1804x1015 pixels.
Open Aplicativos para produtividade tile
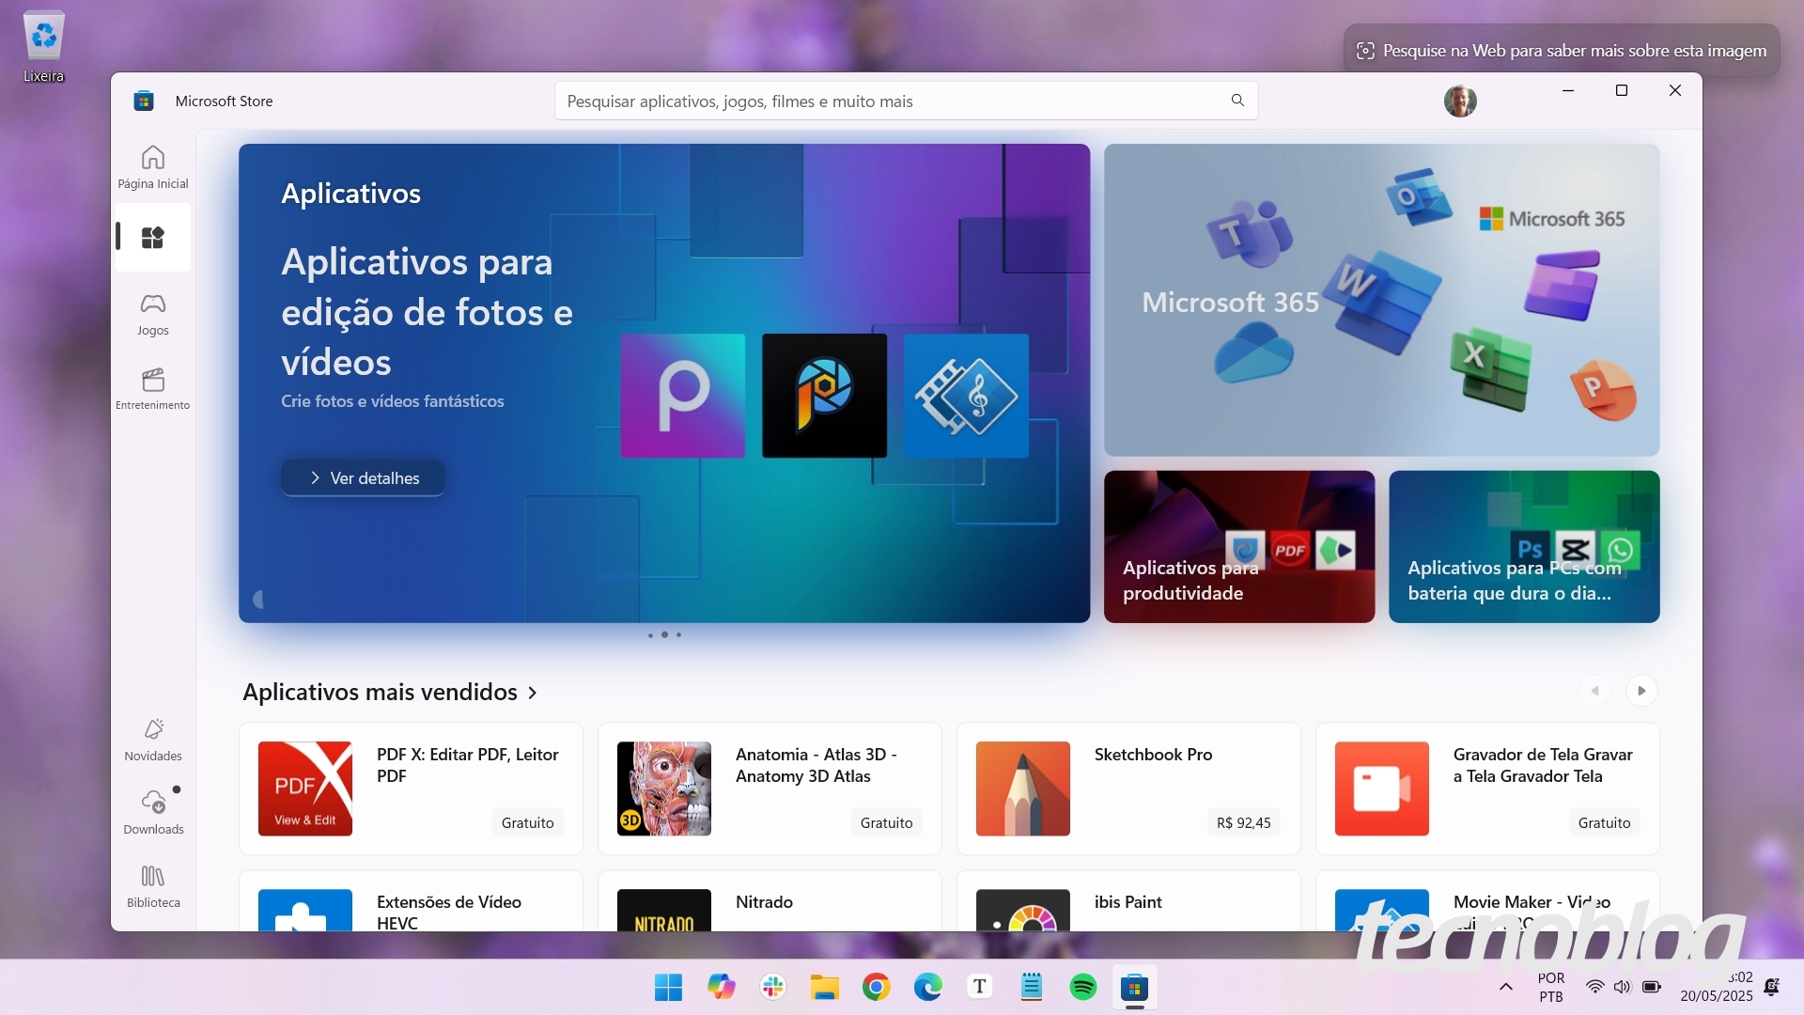[1239, 547]
